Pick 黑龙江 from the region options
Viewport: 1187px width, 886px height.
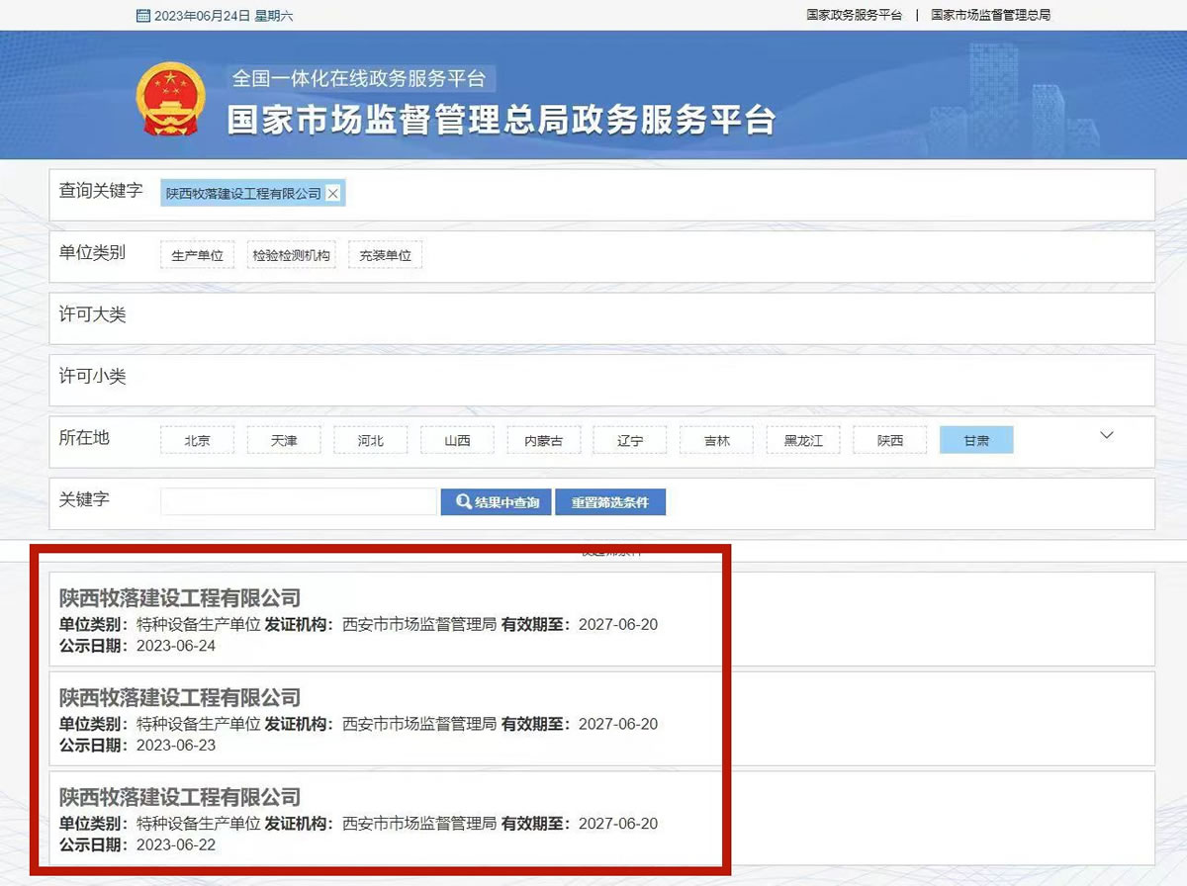[803, 441]
